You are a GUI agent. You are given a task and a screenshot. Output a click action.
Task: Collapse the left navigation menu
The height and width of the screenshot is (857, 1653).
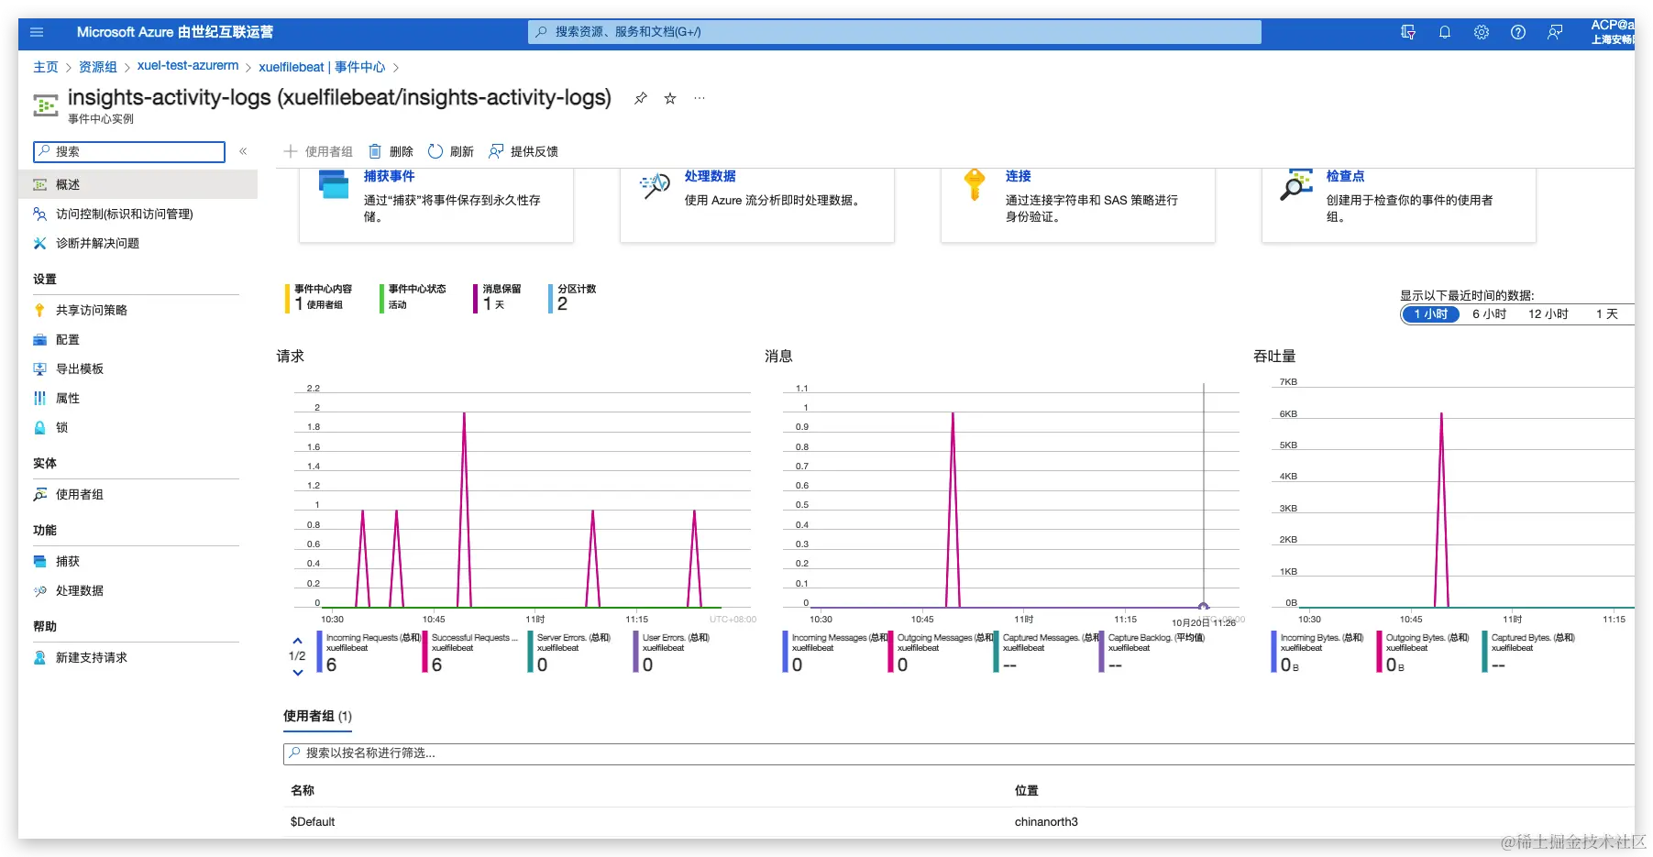243,151
